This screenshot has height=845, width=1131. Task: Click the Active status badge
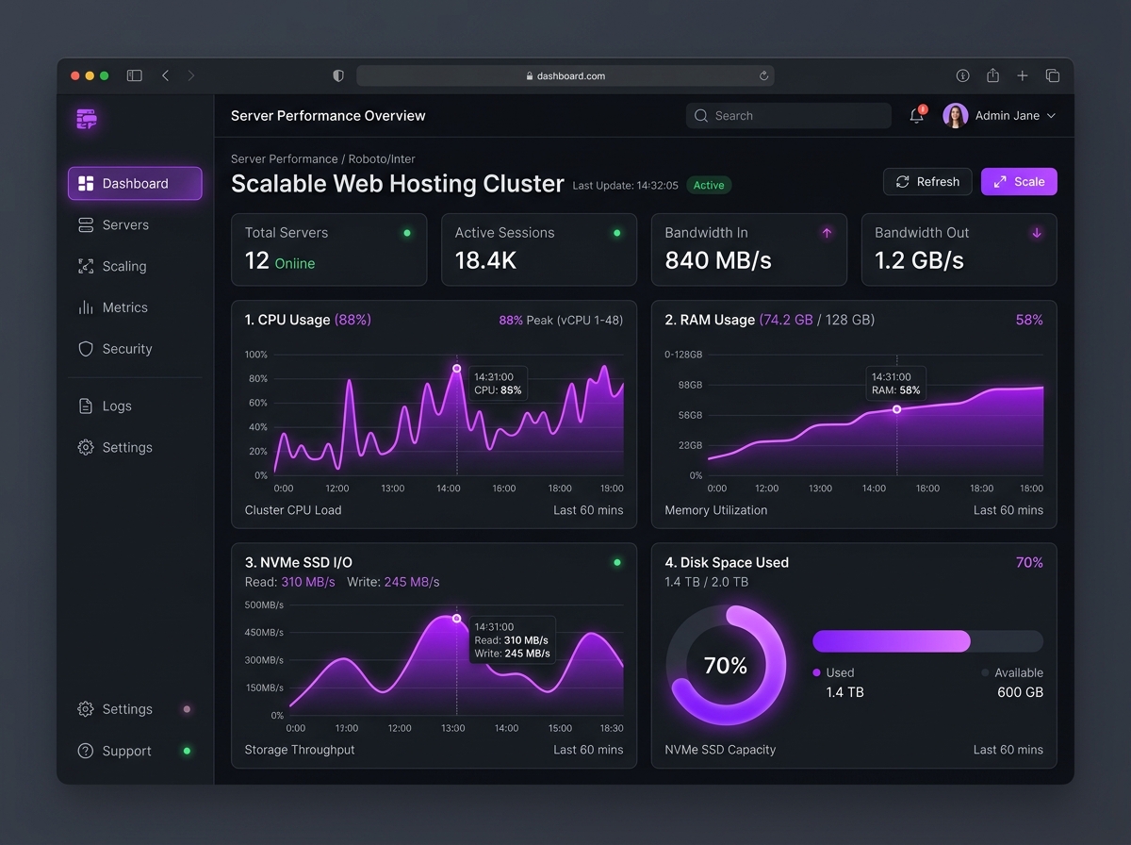[709, 185]
